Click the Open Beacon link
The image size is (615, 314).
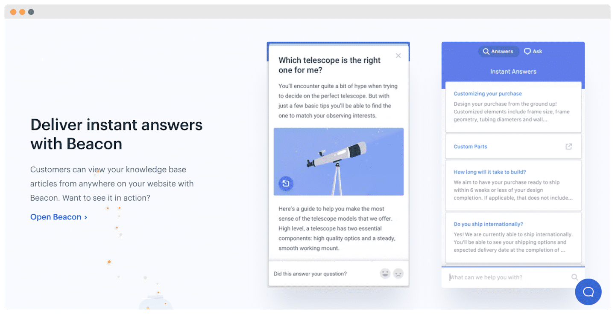coord(59,217)
